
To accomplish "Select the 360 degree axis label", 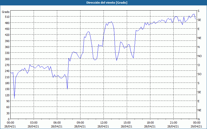I will [8, 47].
